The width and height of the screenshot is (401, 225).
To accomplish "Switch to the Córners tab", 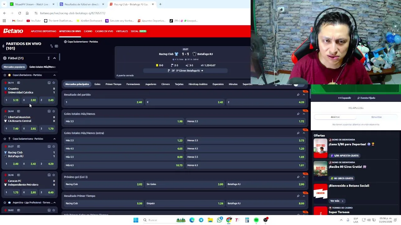I will click(x=165, y=84).
